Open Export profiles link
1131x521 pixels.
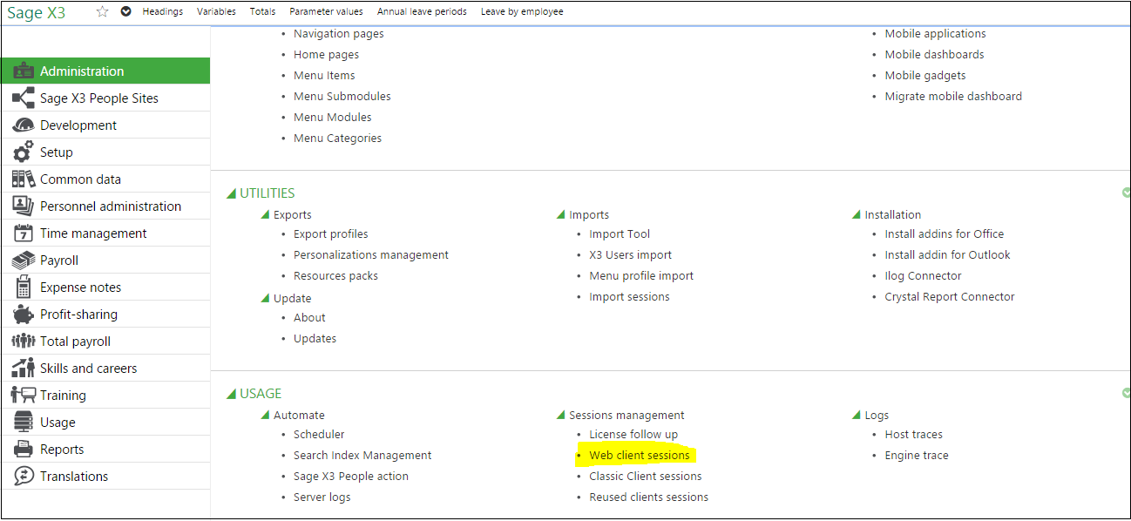[x=331, y=233]
